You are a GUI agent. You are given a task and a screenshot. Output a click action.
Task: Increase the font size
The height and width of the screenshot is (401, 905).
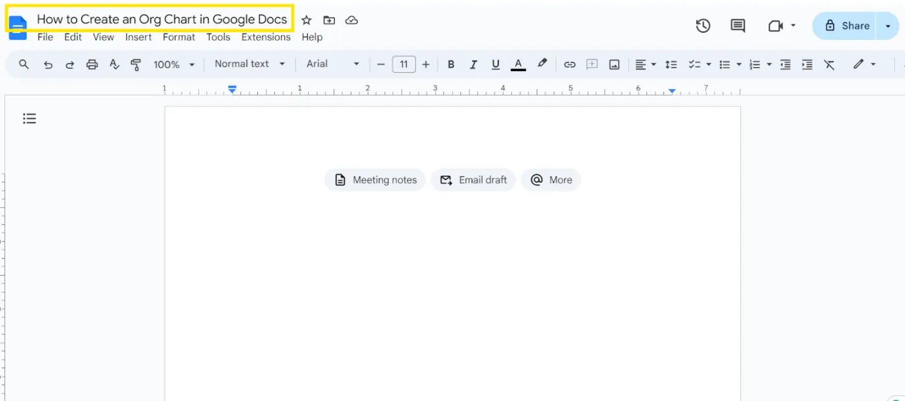425,64
